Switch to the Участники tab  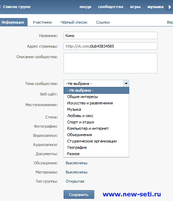(x=42, y=22)
